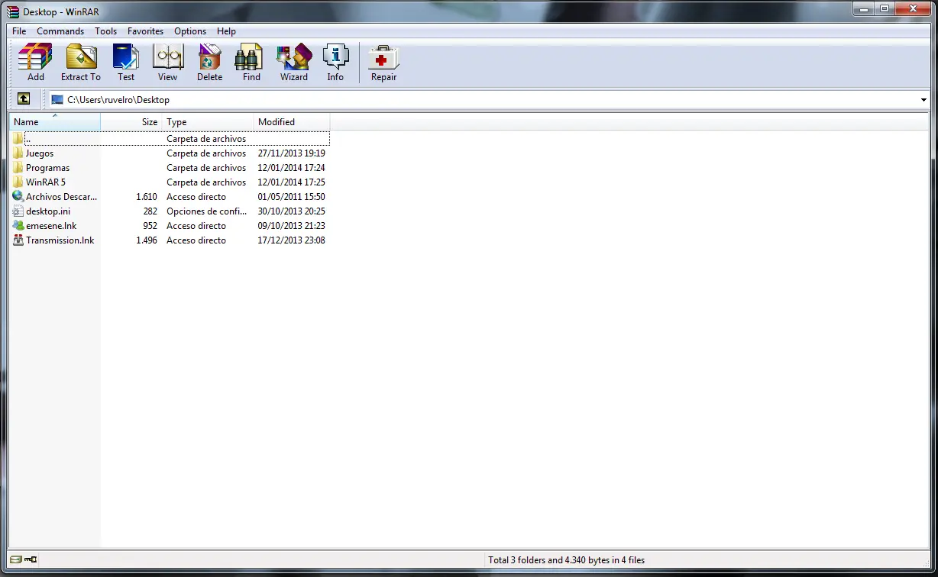Click the parent folder ".." icon
This screenshot has height=577, width=938.
[x=18, y=139]
